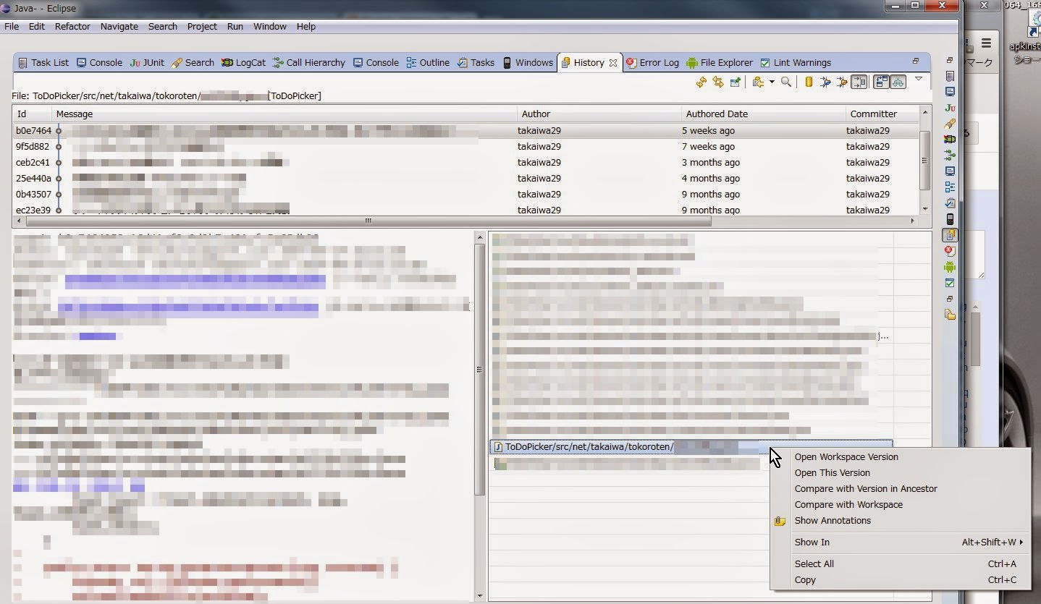The width and height of the screenshot is (1041, 604).
Task: Click green Android File Explorer trim icon
Action: point(950,267)
